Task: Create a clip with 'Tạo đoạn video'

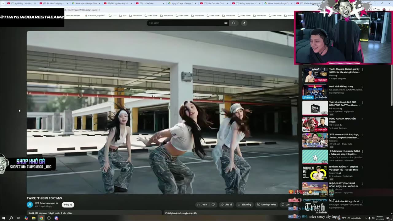Action: pos(267,205)
